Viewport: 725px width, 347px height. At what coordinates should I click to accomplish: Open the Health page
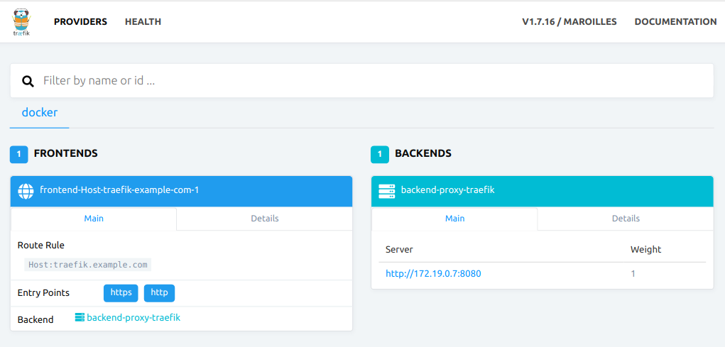(x=143, y=22)
